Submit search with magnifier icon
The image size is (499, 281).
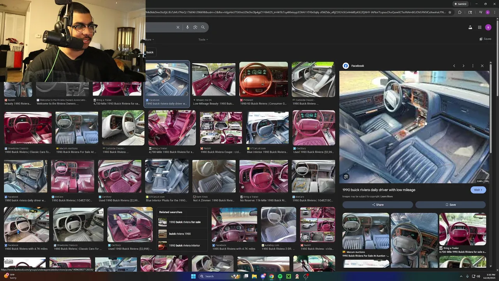point(203,27)
